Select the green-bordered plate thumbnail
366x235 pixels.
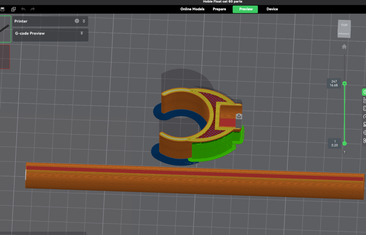coord(5,29)
